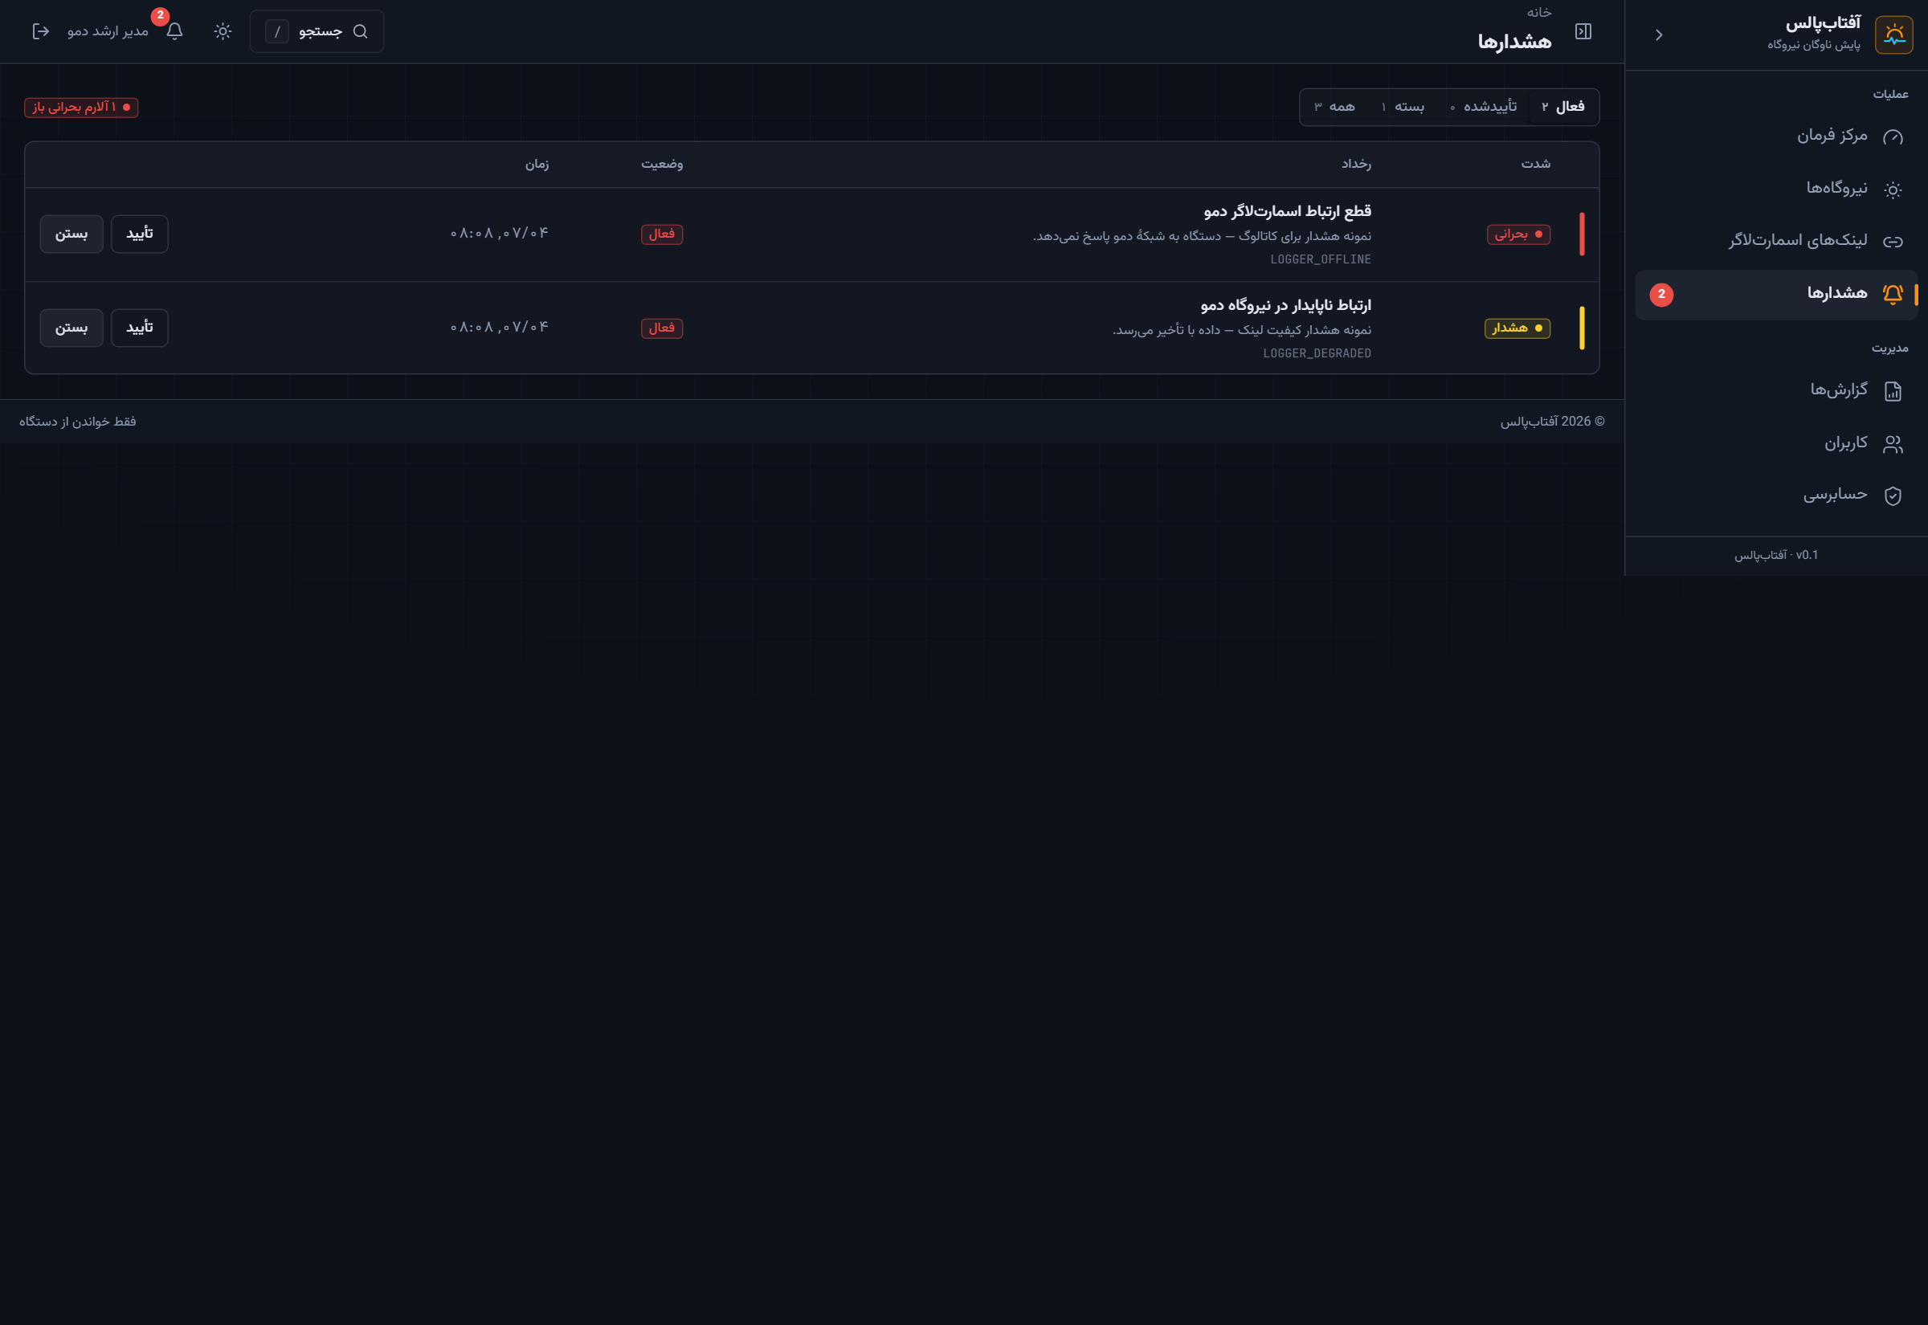Screen dimensions: 1928x1325
Task: Click فعال status badge in LOGGER_OFFLINE row
Action: (x=662, y=235)
